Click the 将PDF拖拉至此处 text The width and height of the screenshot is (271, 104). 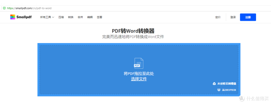point(139,74)
